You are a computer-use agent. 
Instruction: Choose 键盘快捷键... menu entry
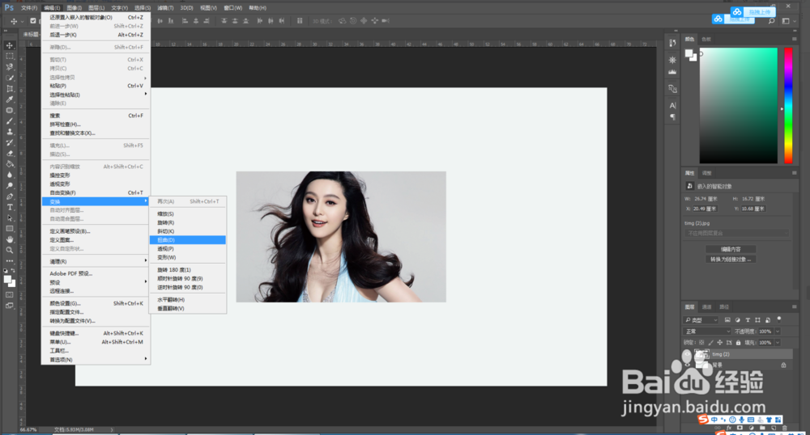click(x=96, y=333)
